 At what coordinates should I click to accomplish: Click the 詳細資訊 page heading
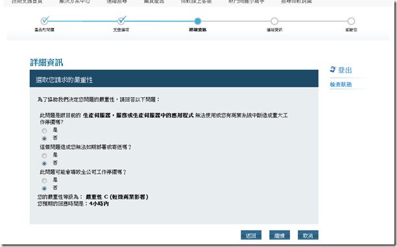tap(47, 62)
